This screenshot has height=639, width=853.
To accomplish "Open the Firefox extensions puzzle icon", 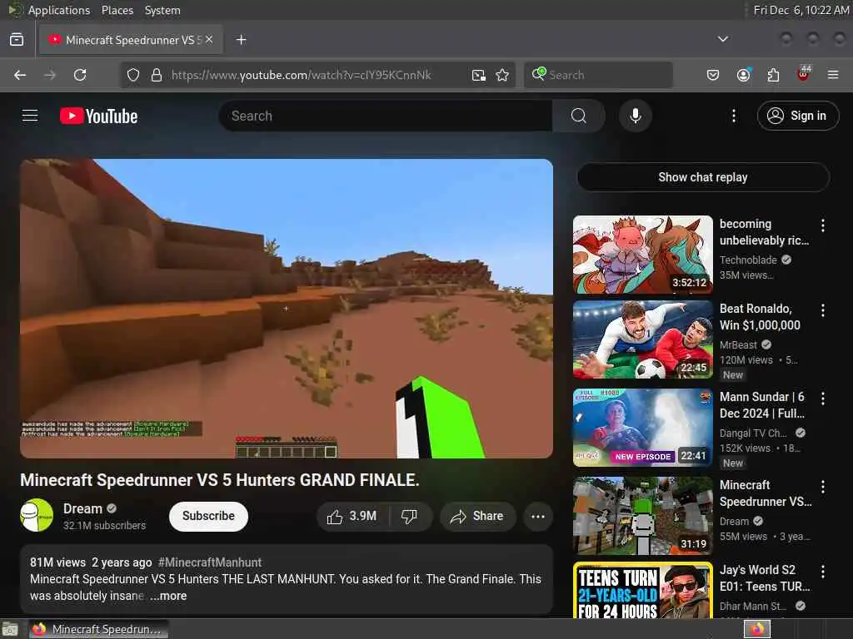I will tap(773, 75).
